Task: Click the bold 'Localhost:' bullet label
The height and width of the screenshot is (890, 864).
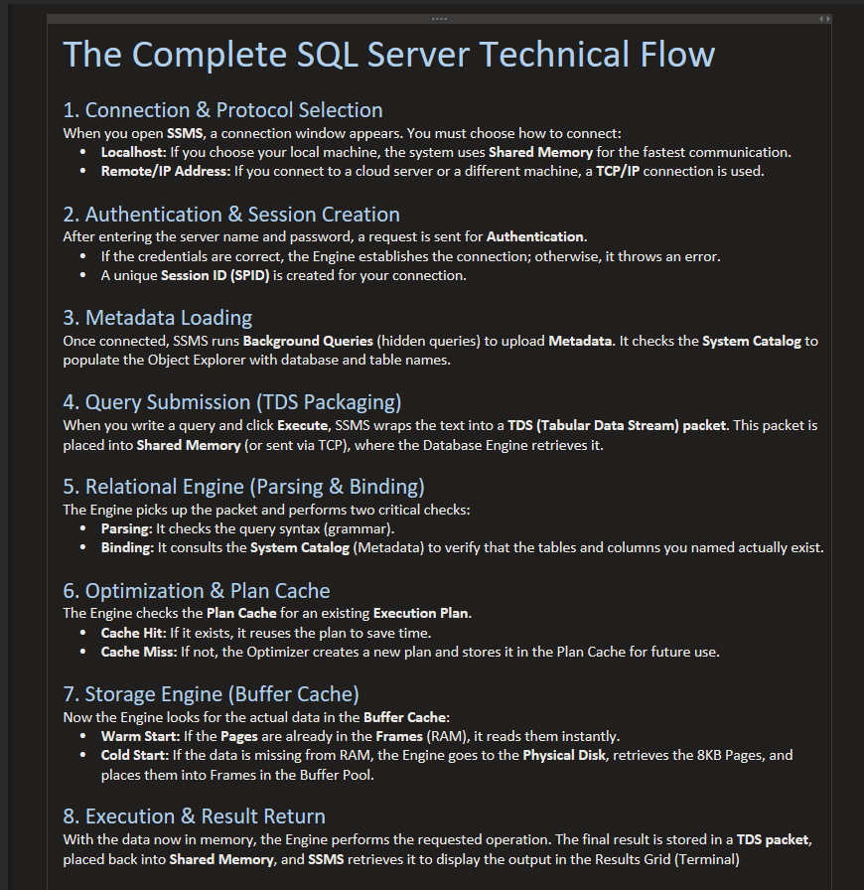Action: click(x=133, y=152)
